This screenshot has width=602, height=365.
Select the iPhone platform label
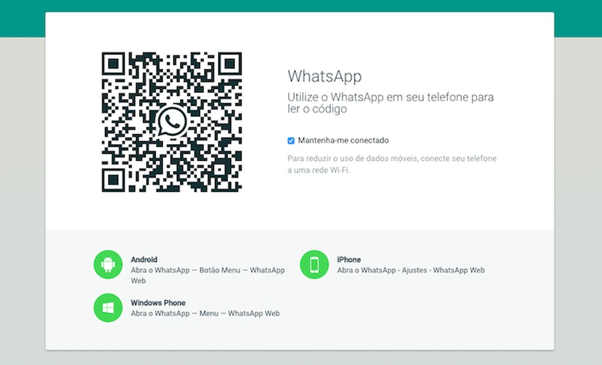(x=348, y=259)
